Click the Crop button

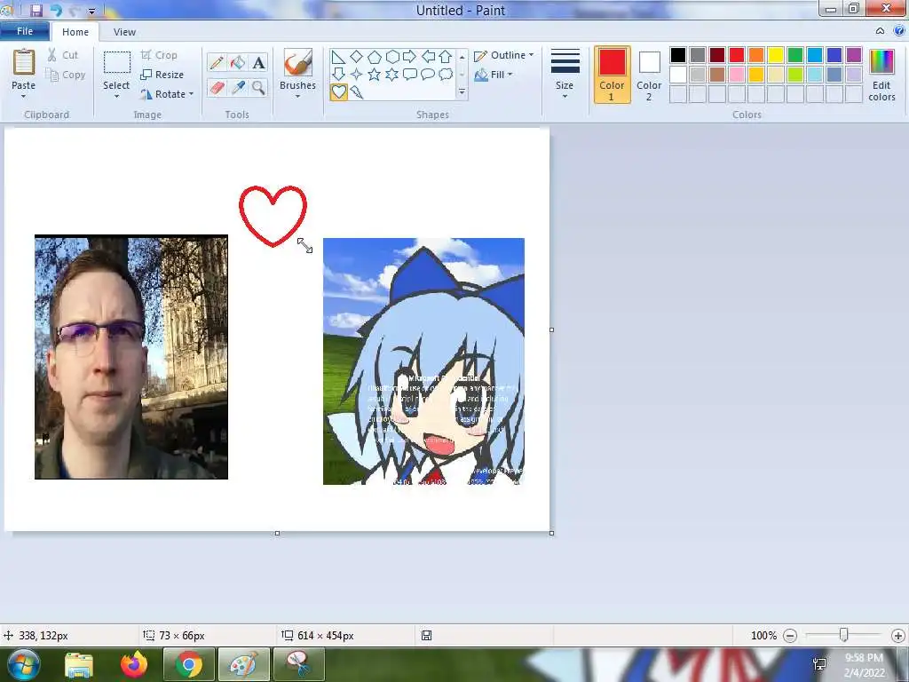coord(159,55)
